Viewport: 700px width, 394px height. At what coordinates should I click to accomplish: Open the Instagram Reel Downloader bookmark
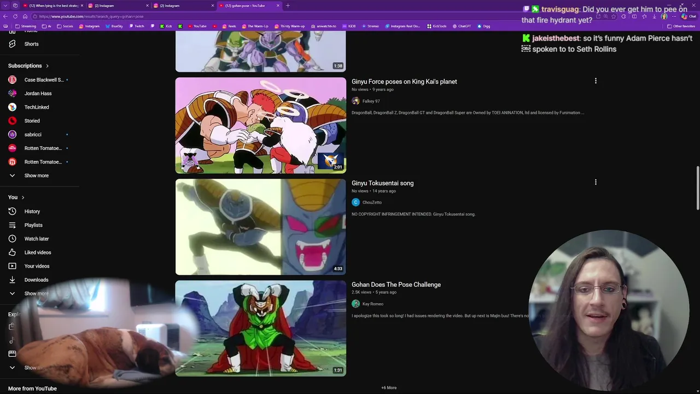[x=402, y=26]
